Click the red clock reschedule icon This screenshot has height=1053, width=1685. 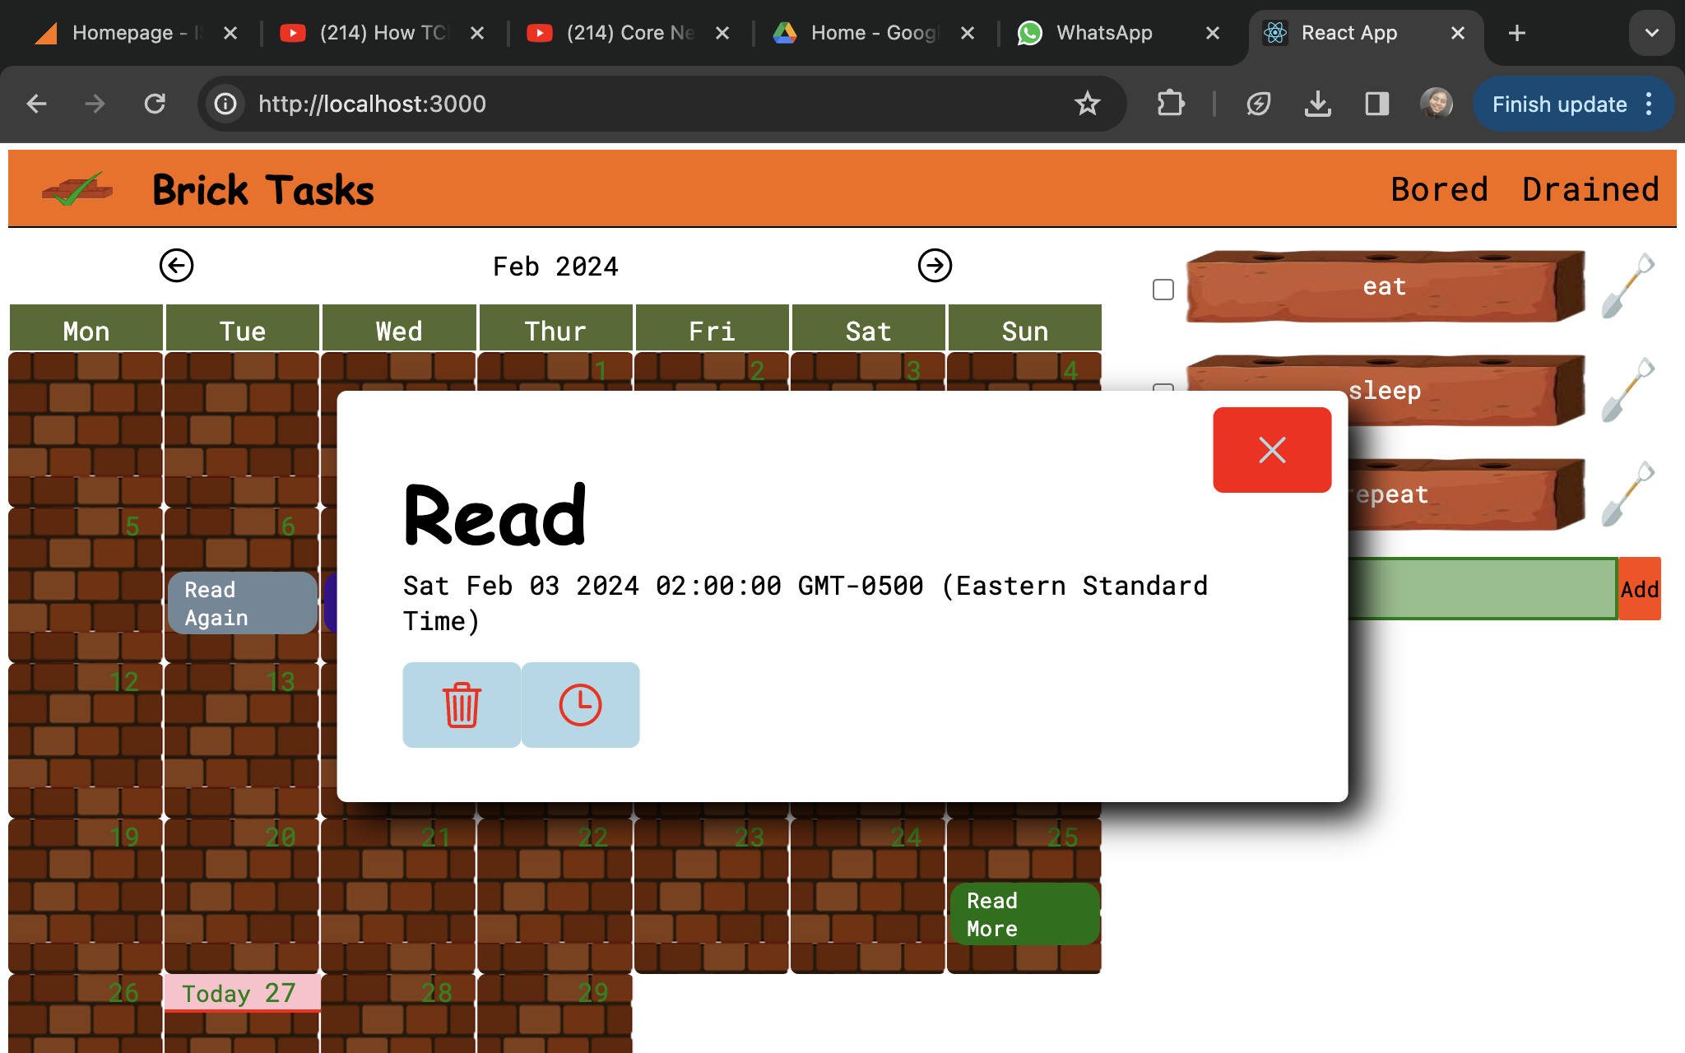point(580,705)
